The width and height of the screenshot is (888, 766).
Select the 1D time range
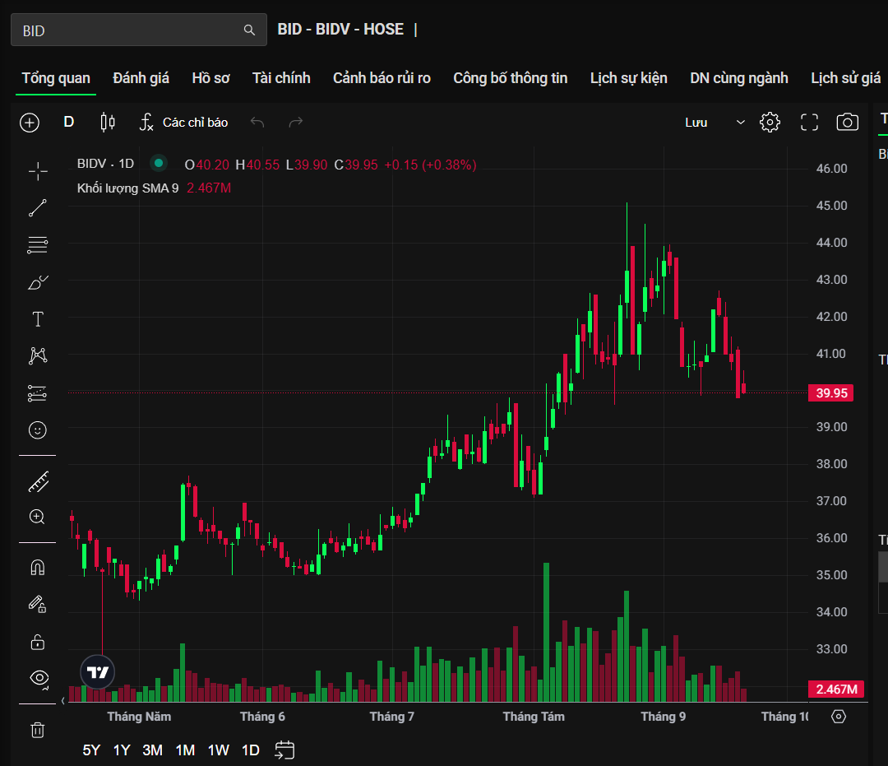coord(250,750)
